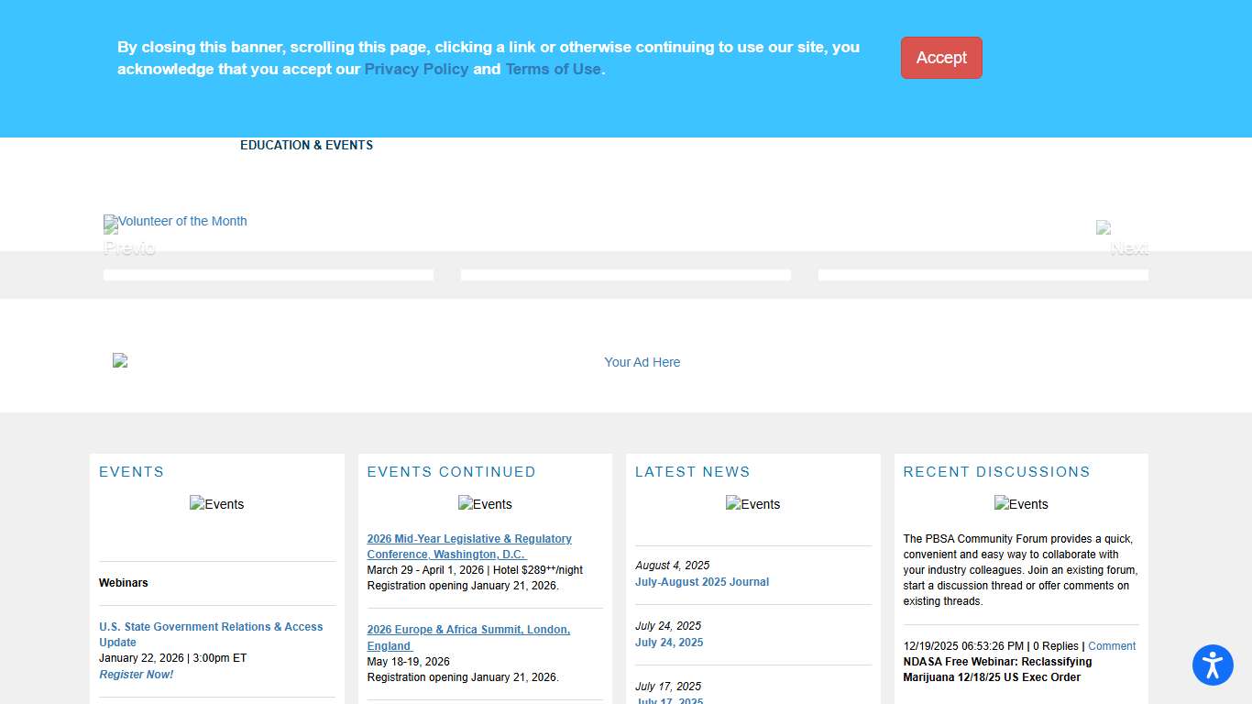Open the Volunteer of the Month link
Screen dimensions: 1252x704
click(175, 221)
